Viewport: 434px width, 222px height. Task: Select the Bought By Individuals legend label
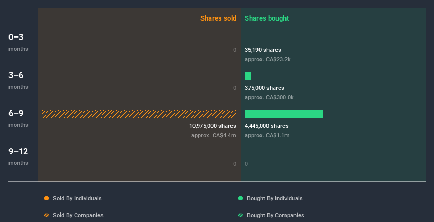tap(274, 198)
